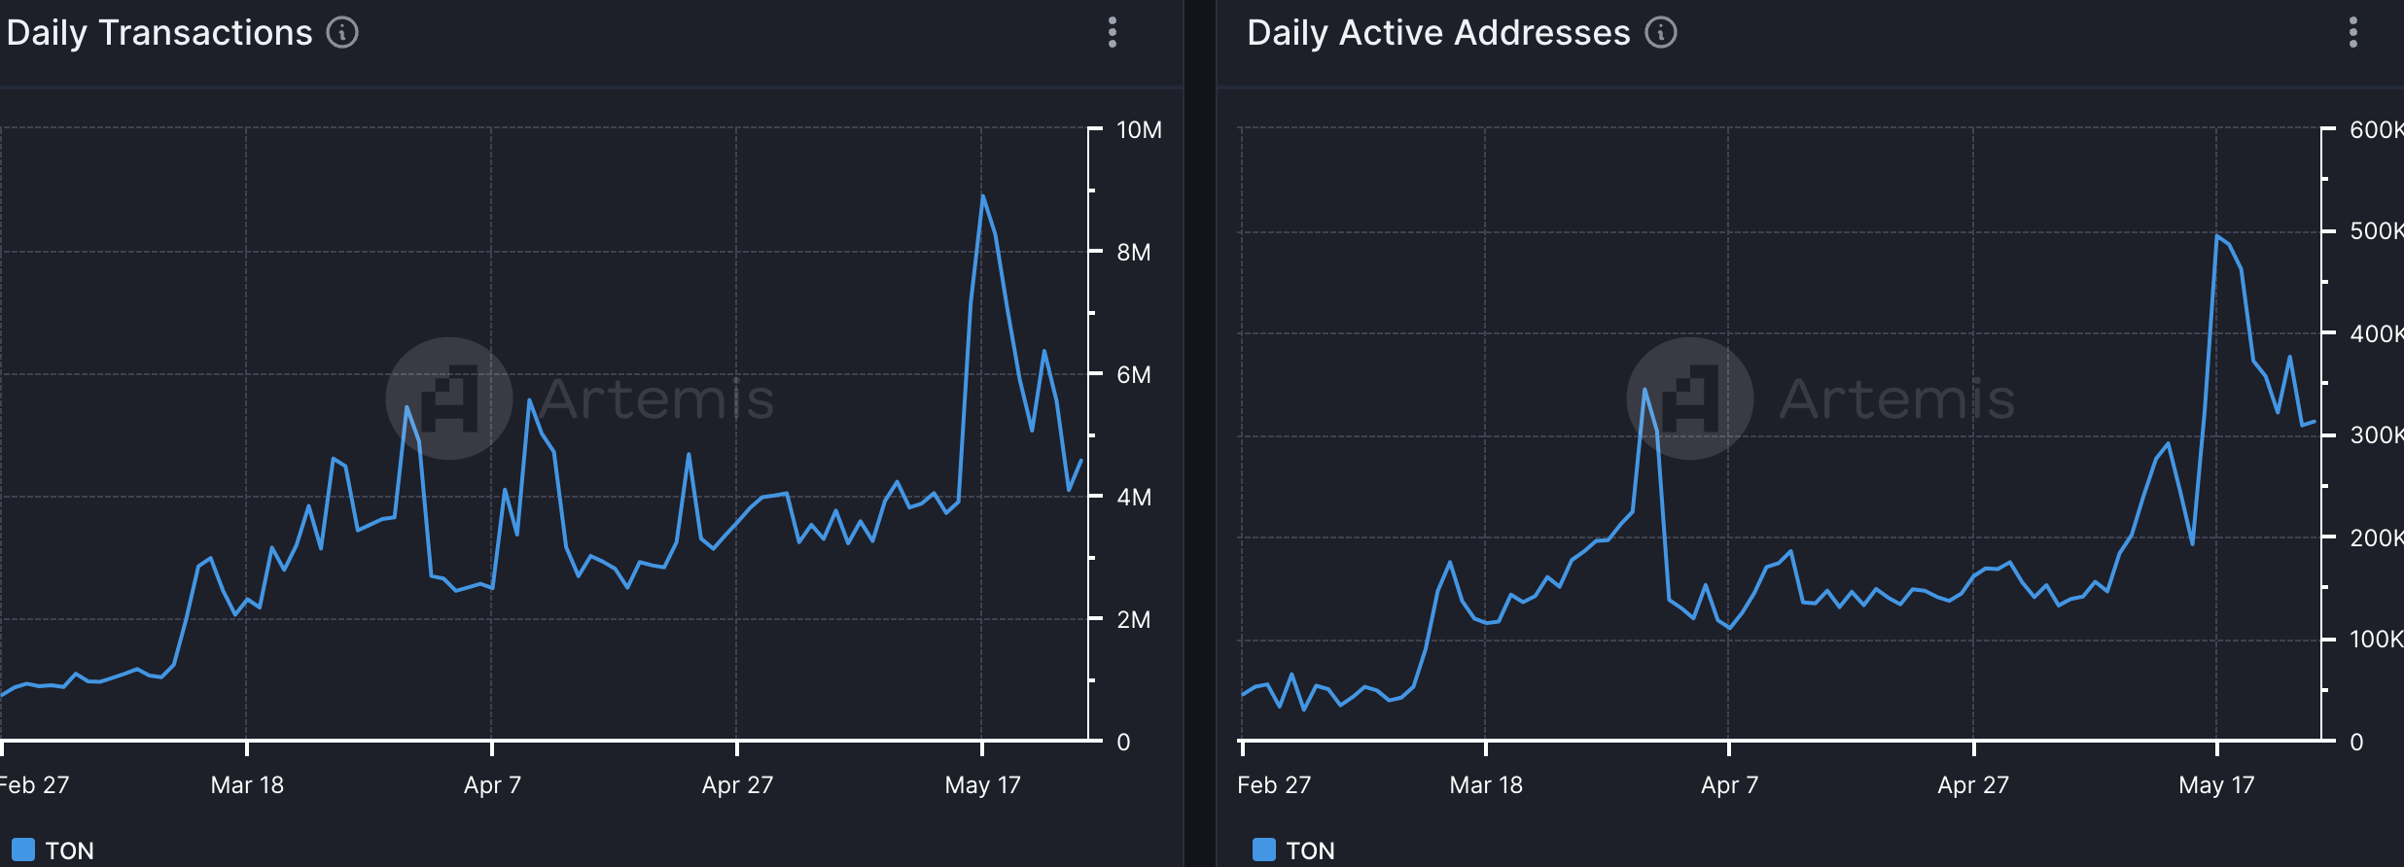Click the highest peak of active addresses line
2404x867 pixels.
(x=2217, y=236)
